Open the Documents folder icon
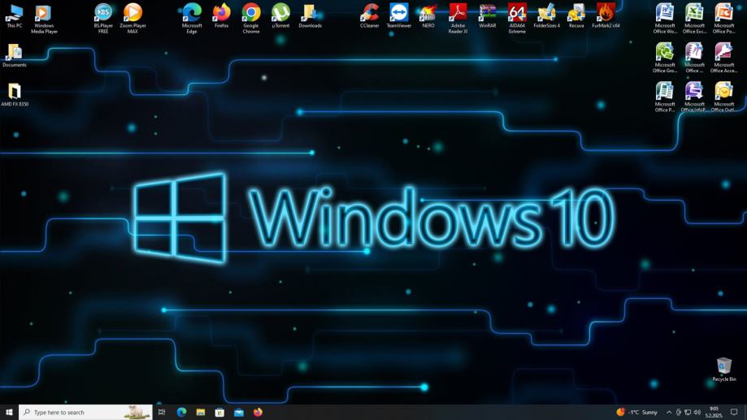Image resolution: width=747 pixels, height=420 pixels. coord(15,55)
